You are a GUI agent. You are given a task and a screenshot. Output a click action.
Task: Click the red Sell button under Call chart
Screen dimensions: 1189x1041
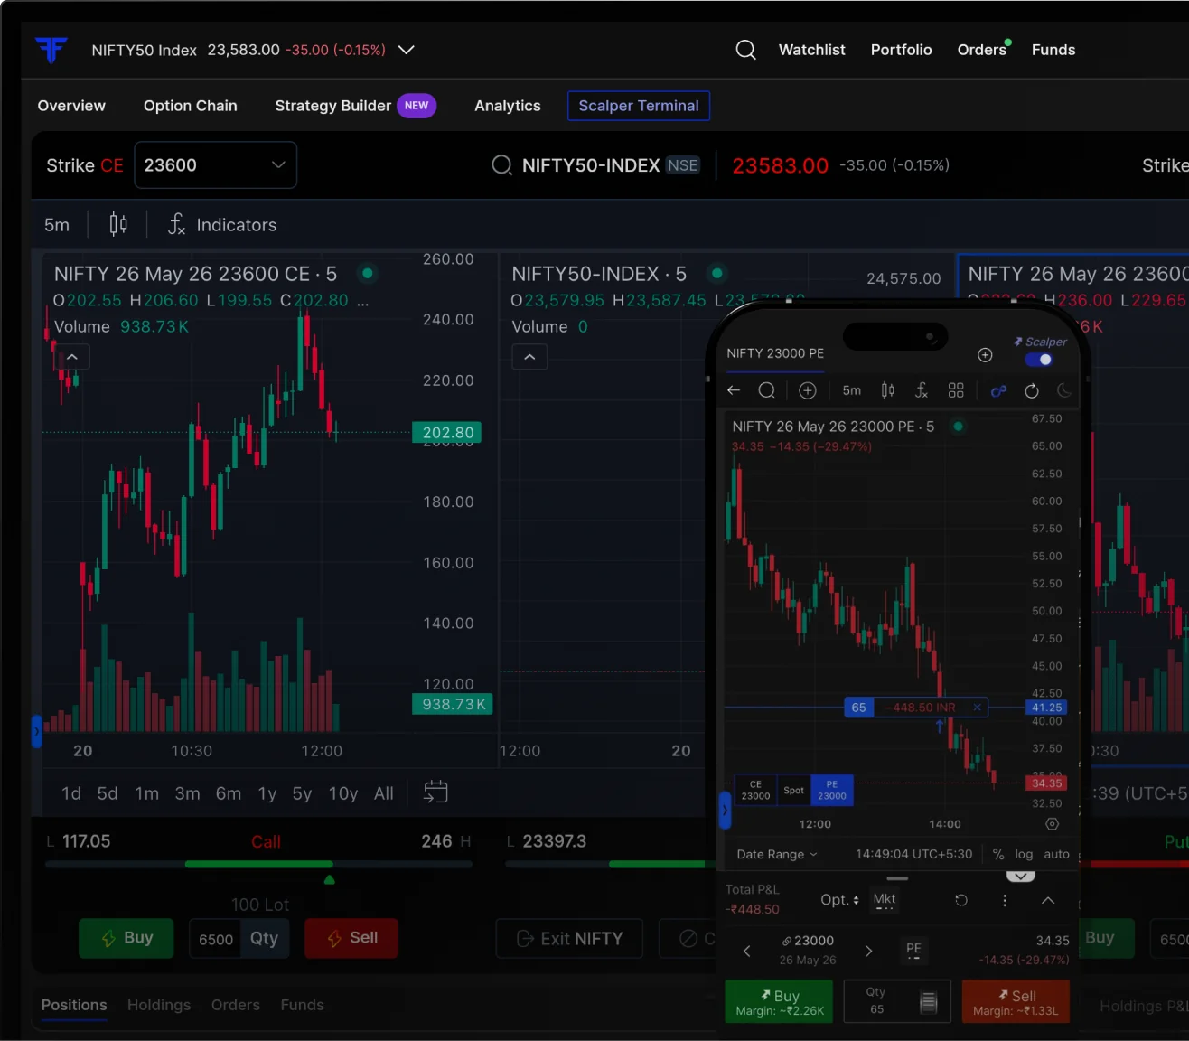coord(351,938)
